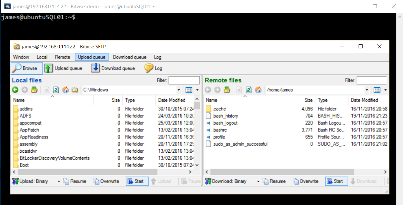Go back in Remote files pane
Screen dimensions: 403x205
(x=208, y=90)
